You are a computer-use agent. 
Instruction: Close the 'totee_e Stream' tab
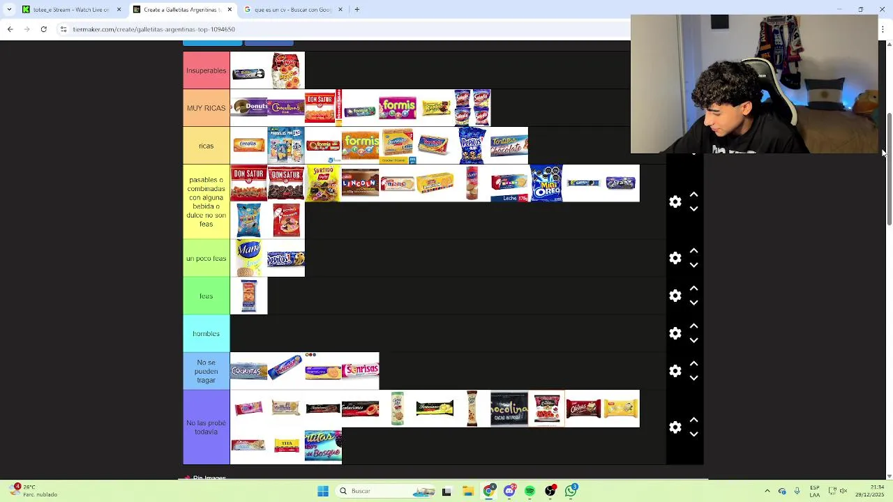[119, 10]
